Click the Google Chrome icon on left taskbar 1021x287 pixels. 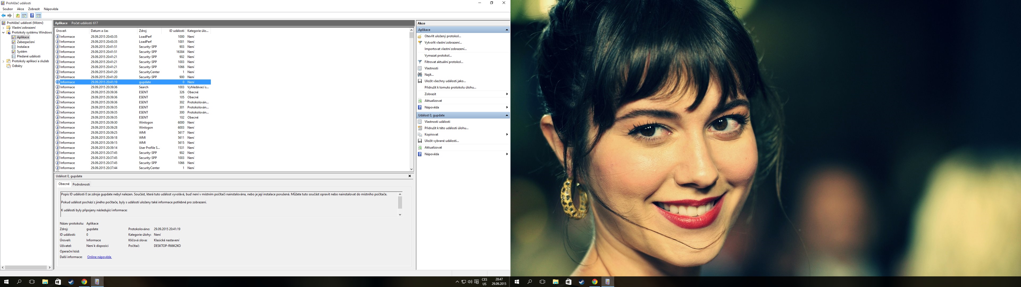pyautogui.click(x=84, y=281)
